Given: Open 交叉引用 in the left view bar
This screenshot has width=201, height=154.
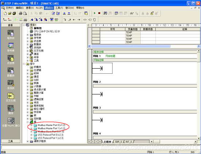Looking at the screenshot, I should pos(11,97).
